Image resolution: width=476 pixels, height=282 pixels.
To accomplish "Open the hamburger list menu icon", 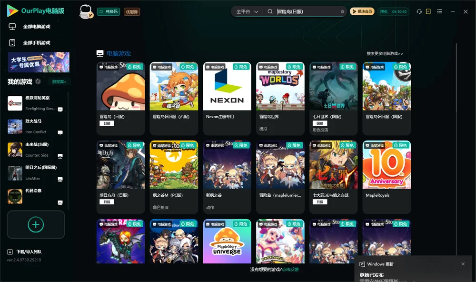I will [439, 11].
